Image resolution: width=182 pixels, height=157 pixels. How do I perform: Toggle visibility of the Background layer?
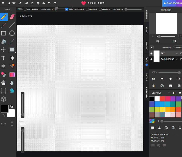coord(151,59)
